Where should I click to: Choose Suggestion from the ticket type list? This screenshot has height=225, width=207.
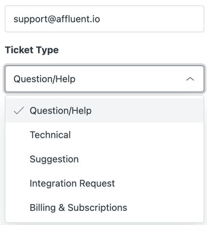coord(105,159)
